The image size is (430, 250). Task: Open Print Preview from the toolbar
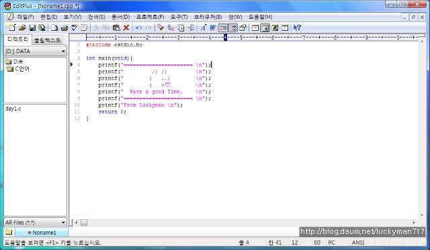tap(54, 27)
